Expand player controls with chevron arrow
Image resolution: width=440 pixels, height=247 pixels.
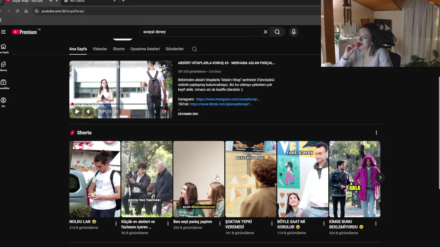(x=155, y=111)
